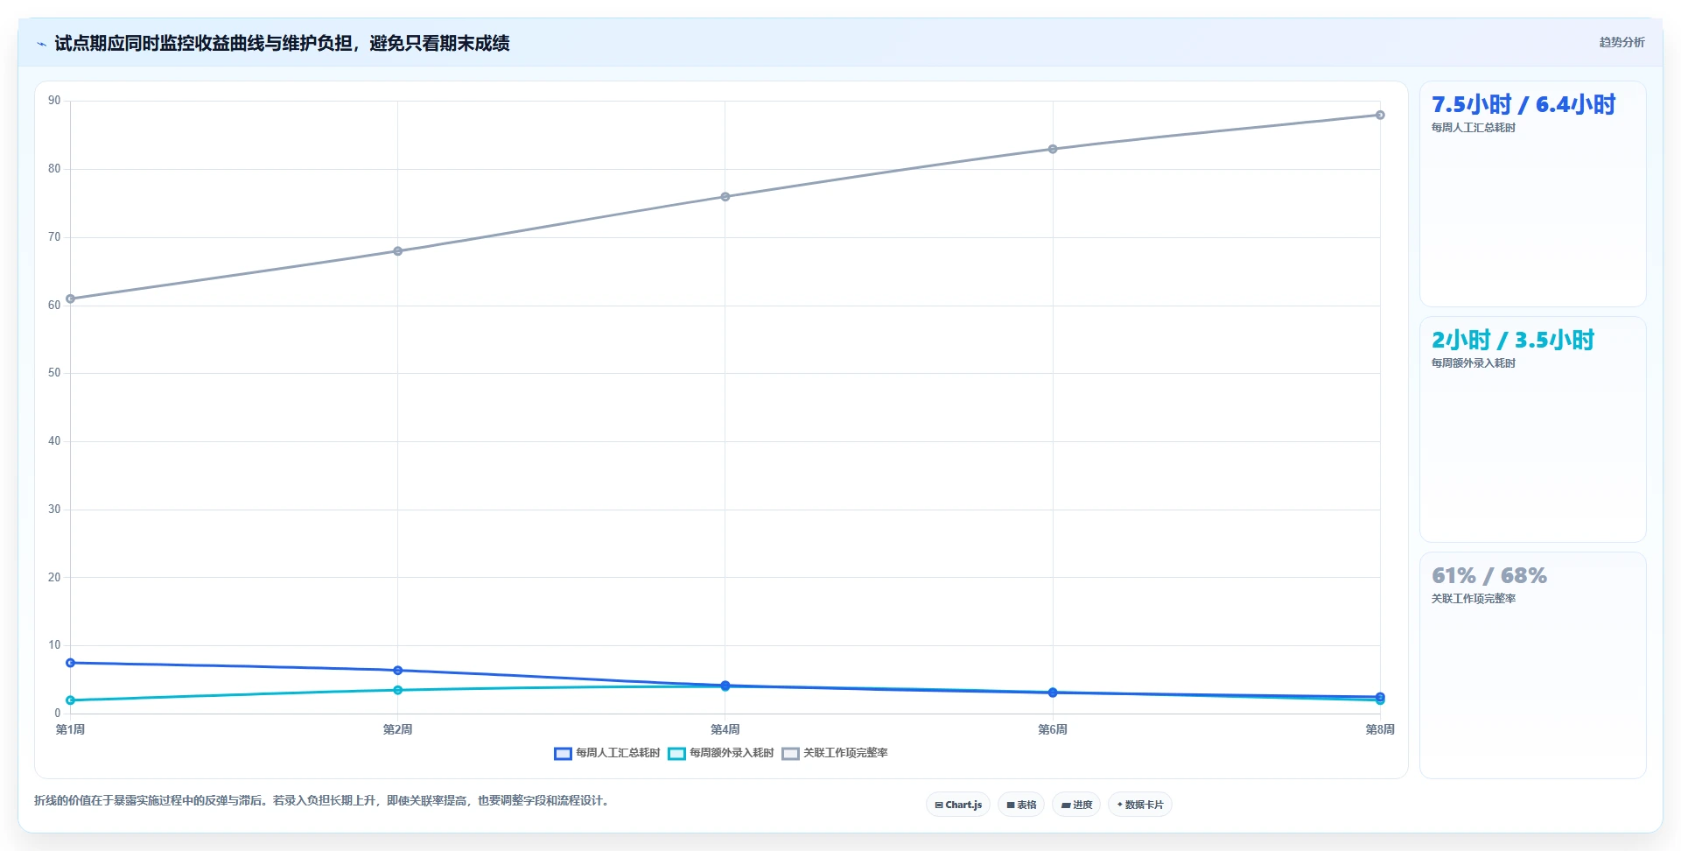Screen dimensions: 1681x851
Task: Click the 每周人工汇总耗时 card caption
Action: [1473, 128]
